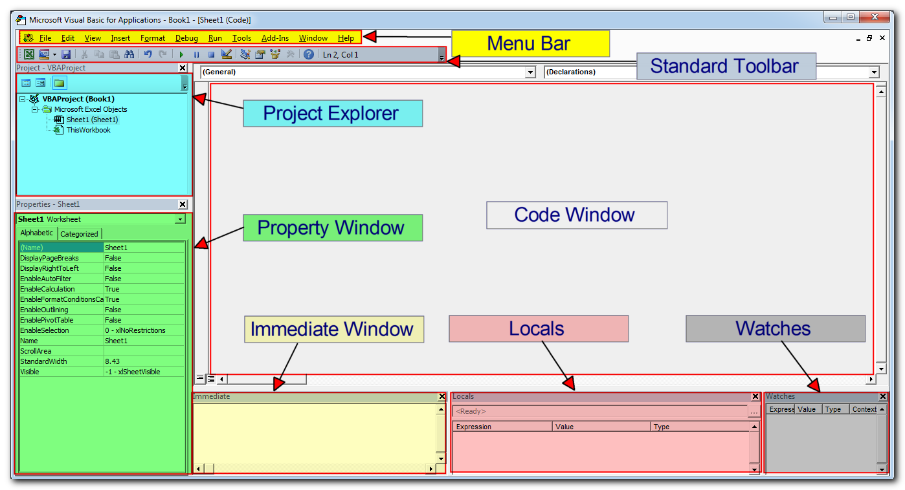Open the Help menu
The image size is (905, 490).
coord(346,38)
